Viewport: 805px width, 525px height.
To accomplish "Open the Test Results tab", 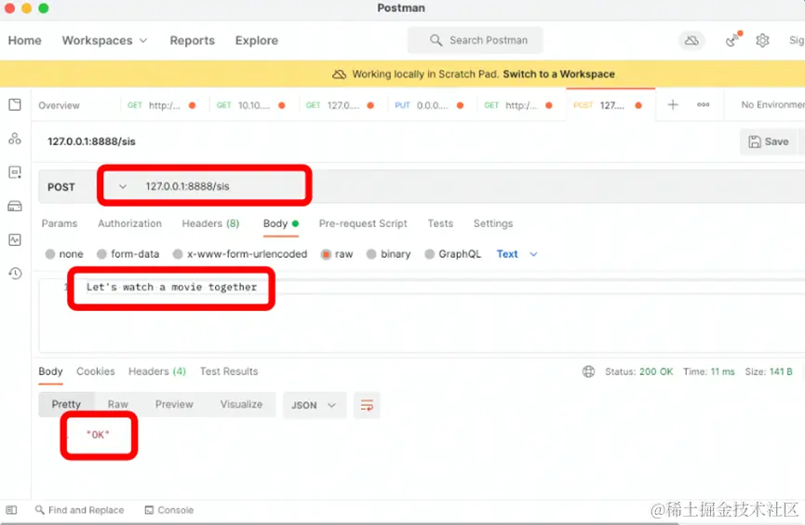I will 229,371.
